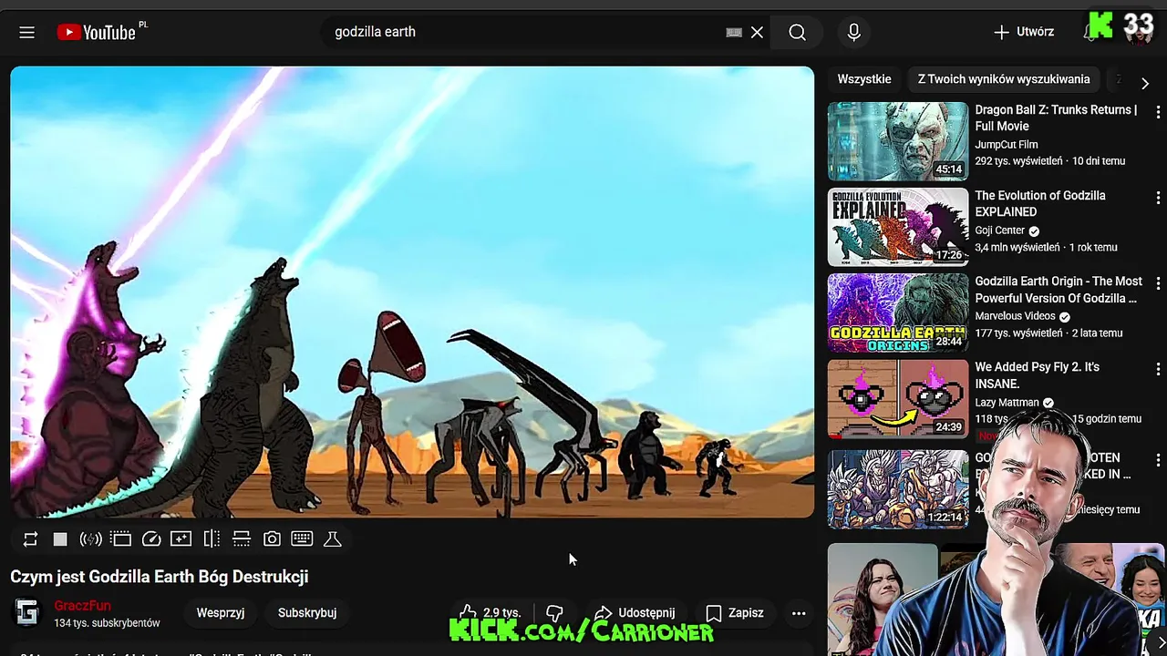1167x656 pixels.
Task: Open Lazy Mattman channel name
Action: [x=1007, y=402]
